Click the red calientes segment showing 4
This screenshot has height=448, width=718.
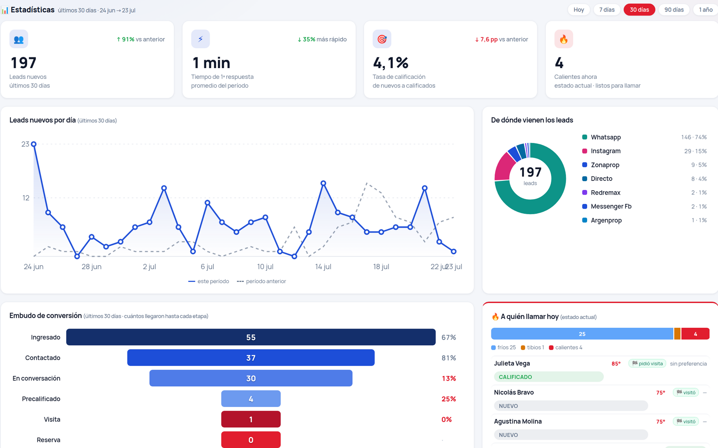point(695,334)
